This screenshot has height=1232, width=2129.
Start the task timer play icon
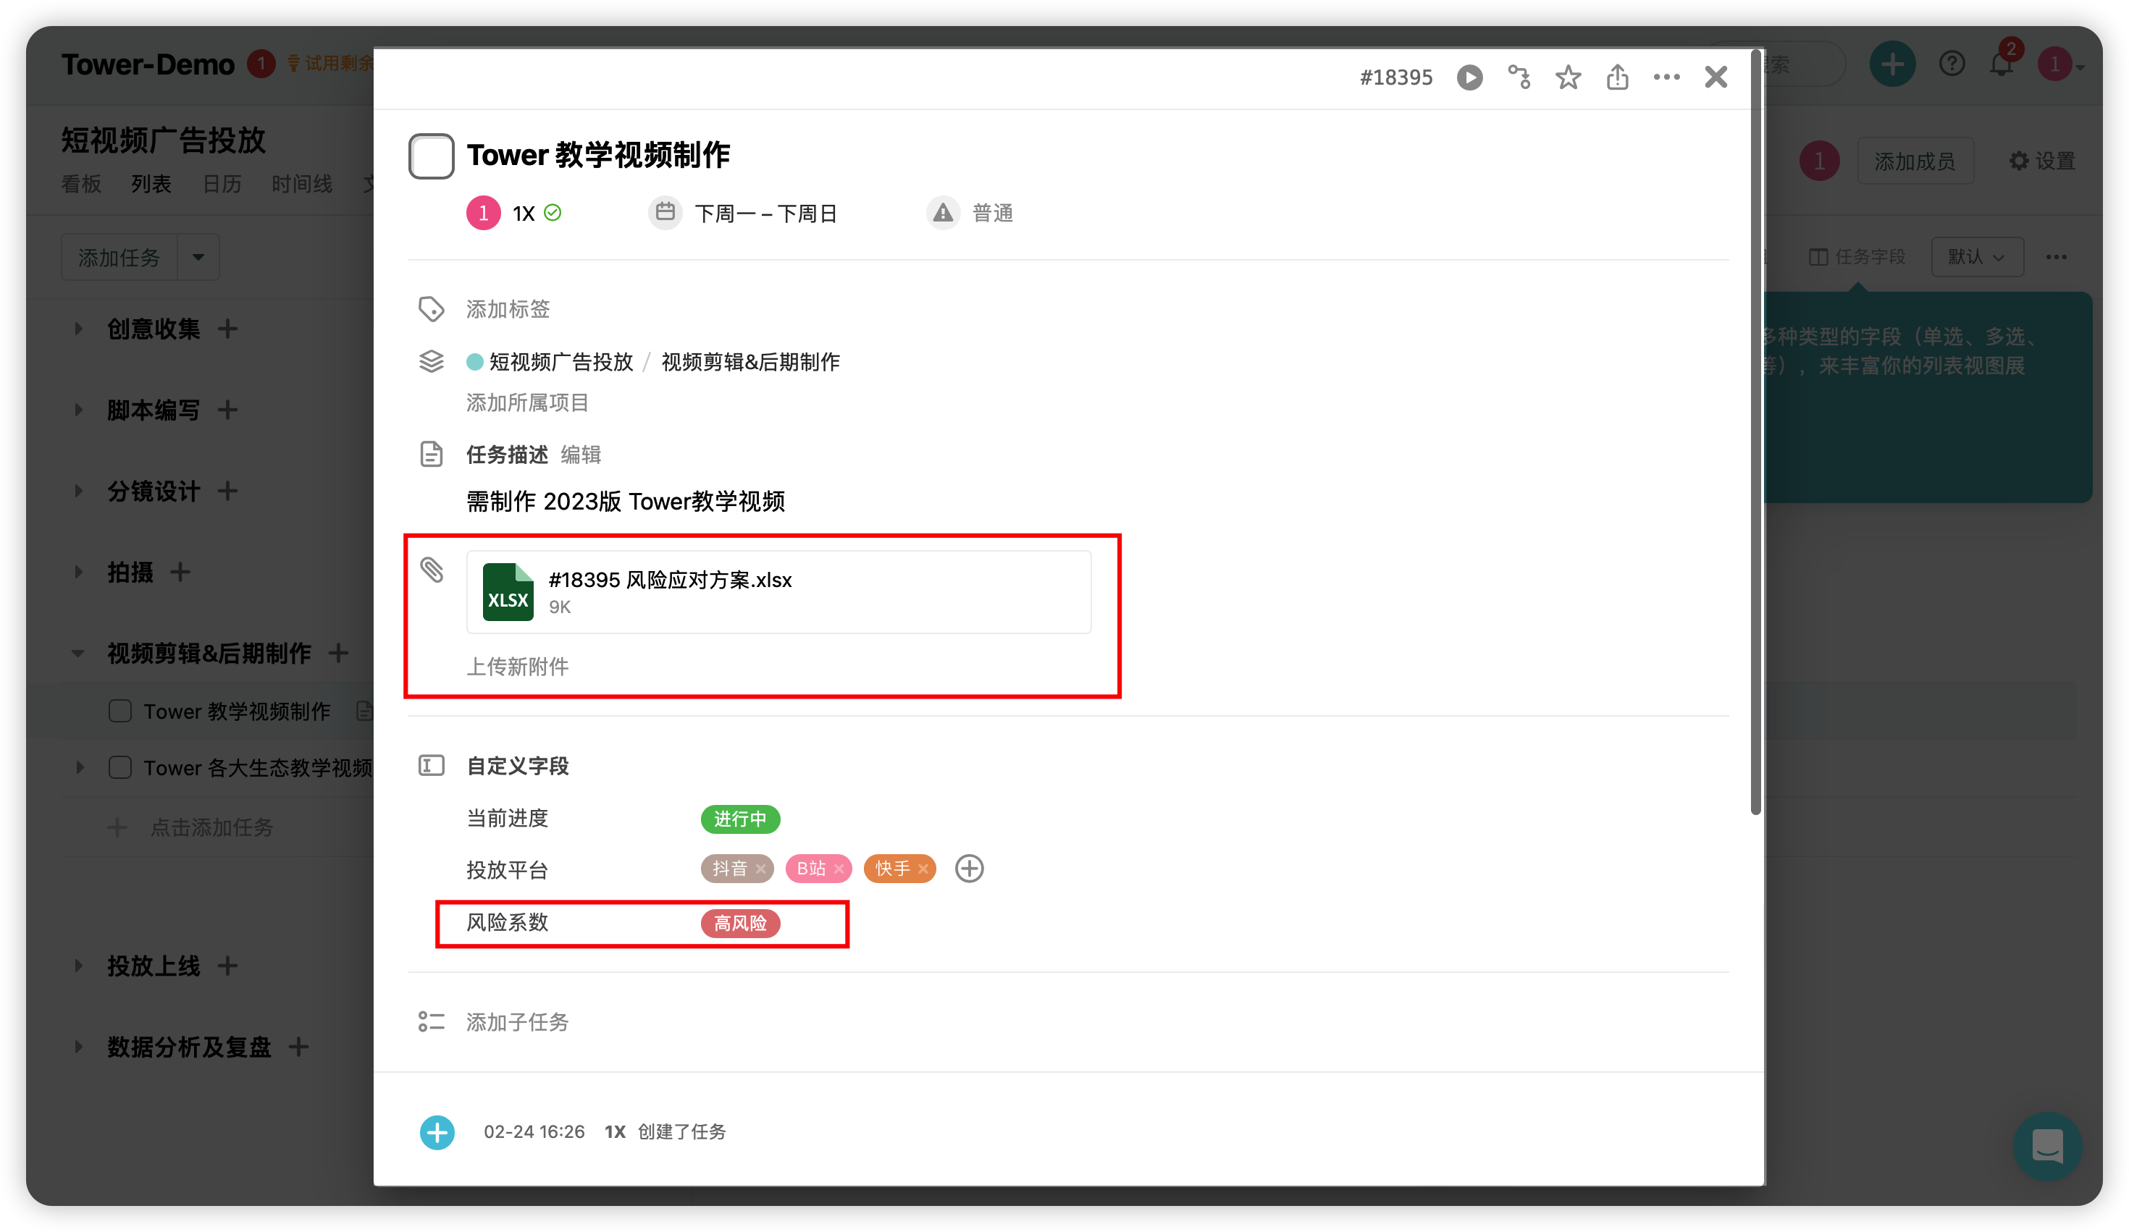coord(1469,77)
